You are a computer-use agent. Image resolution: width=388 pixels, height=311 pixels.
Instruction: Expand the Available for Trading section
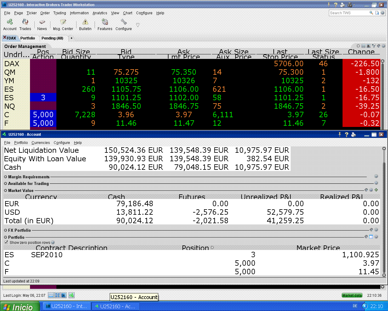5,183
